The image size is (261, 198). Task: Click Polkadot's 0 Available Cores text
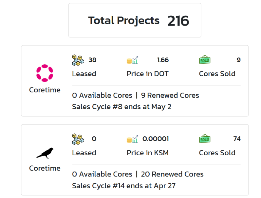coord(102,95)
